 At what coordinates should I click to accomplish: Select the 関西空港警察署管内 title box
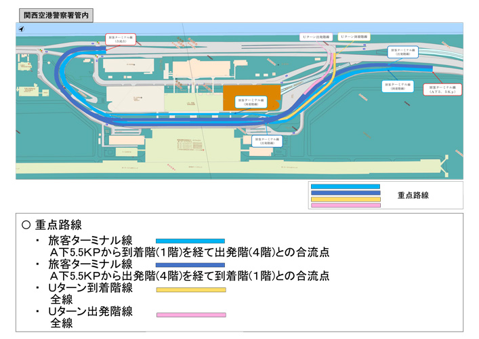click(x=56, y=16)
